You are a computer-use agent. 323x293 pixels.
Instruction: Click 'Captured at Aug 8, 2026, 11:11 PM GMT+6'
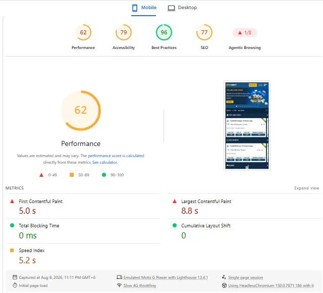[57, 277]
